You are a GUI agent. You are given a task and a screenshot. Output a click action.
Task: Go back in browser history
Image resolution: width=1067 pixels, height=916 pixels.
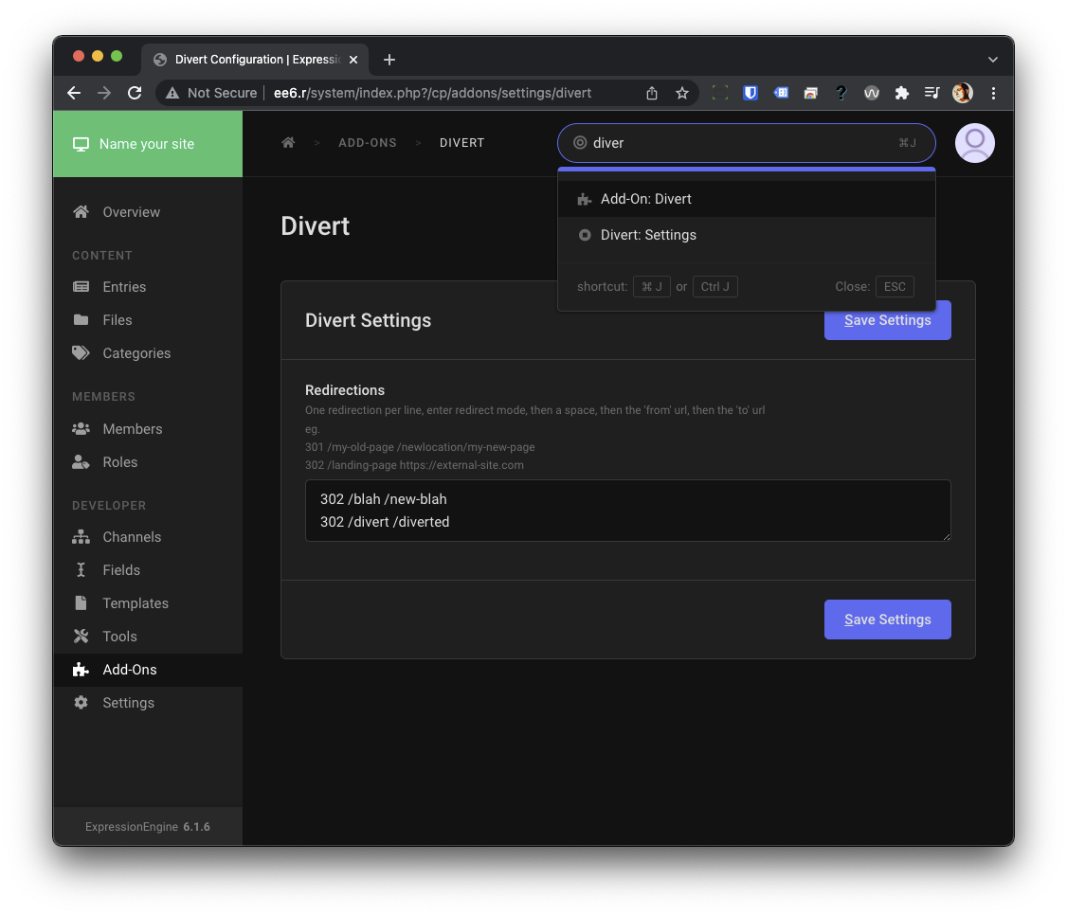74,93
